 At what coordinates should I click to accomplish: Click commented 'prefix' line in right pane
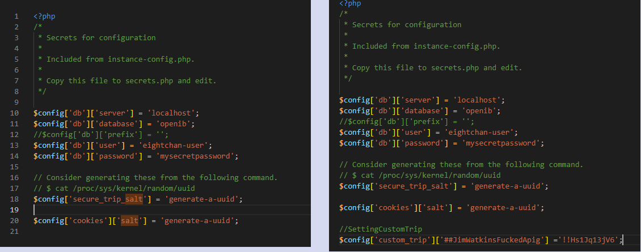point(407,122)
